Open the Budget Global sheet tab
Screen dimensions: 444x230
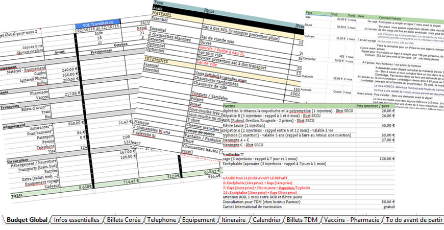[27, 220]
